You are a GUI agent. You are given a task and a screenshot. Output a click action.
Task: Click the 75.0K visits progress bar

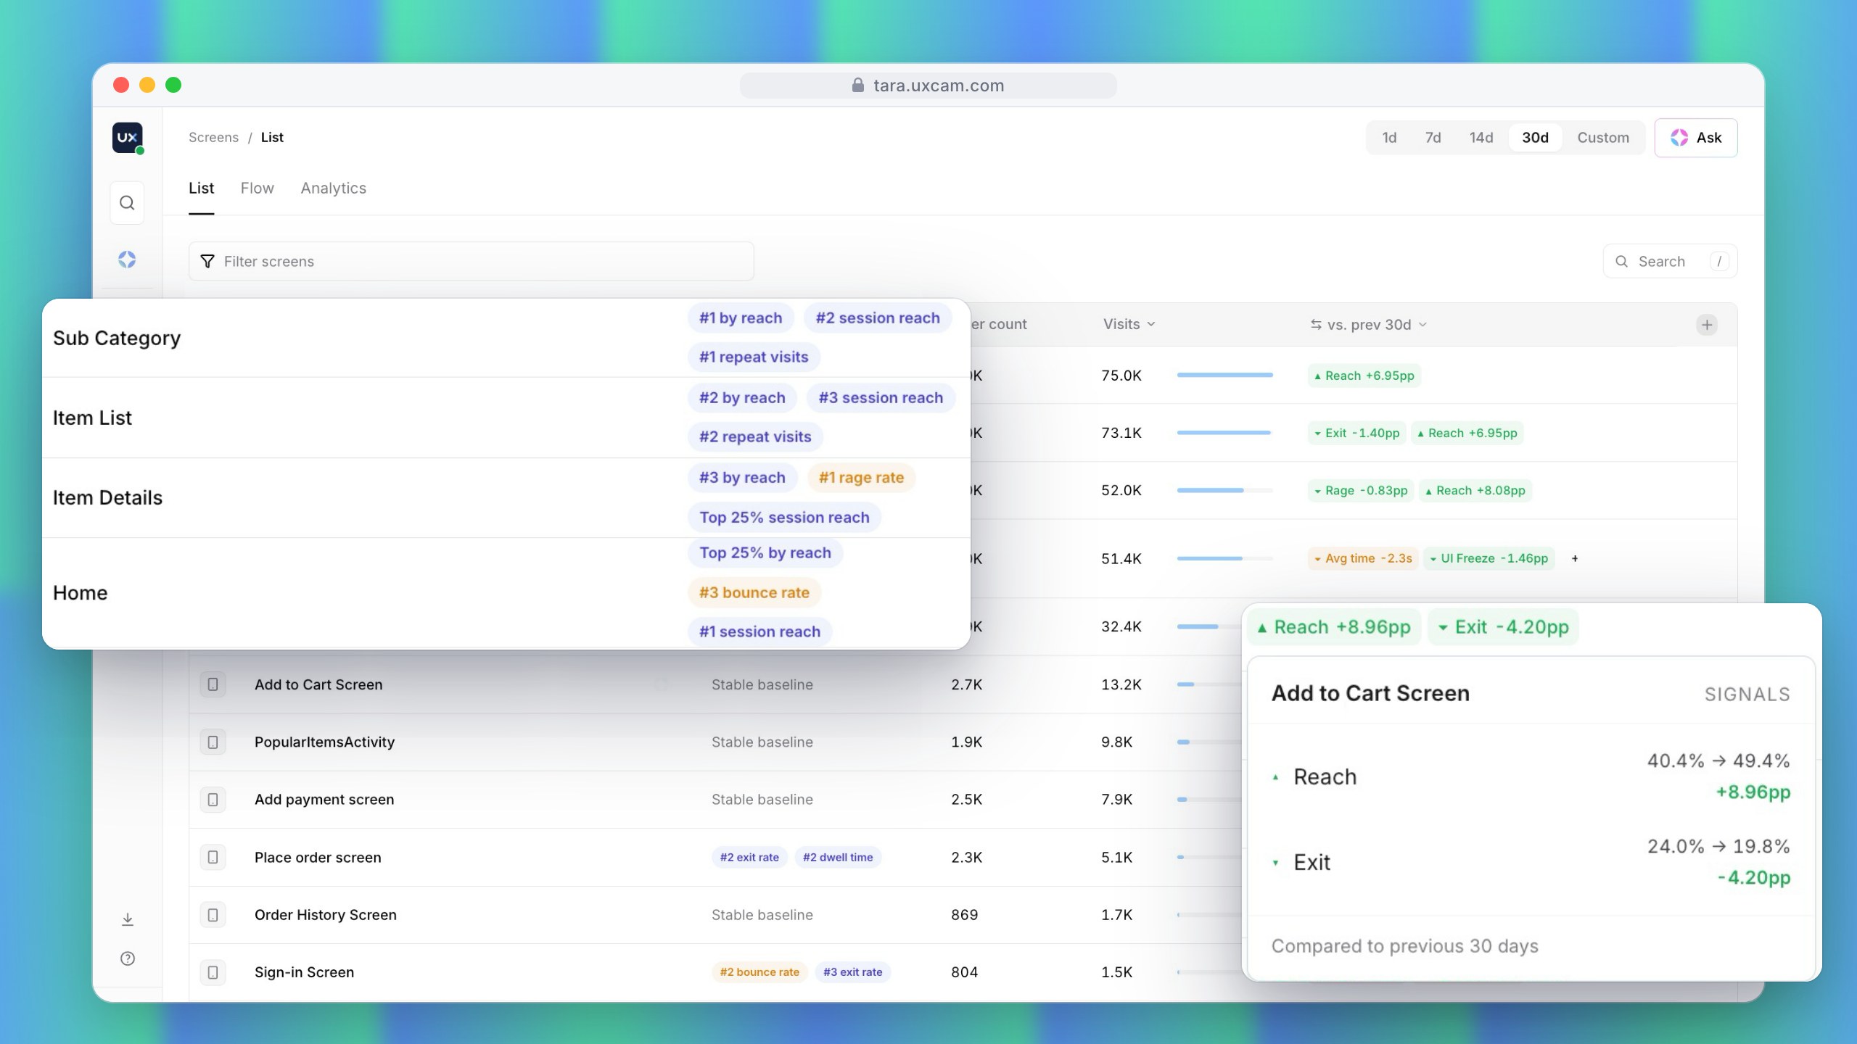pyautogui.click(x=1224, y=376)
